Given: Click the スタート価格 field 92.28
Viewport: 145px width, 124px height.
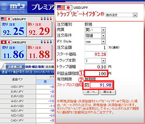Looking at the screenshot, I should (x=96, y=54).
